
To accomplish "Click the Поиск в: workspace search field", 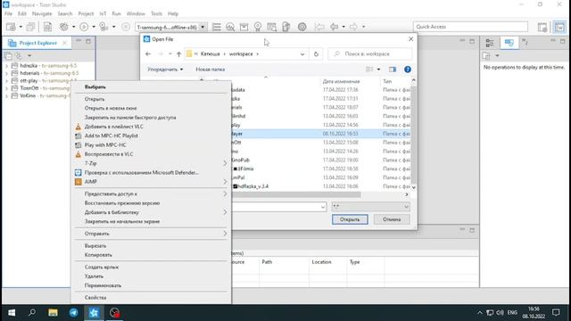I will coord(370,53).
